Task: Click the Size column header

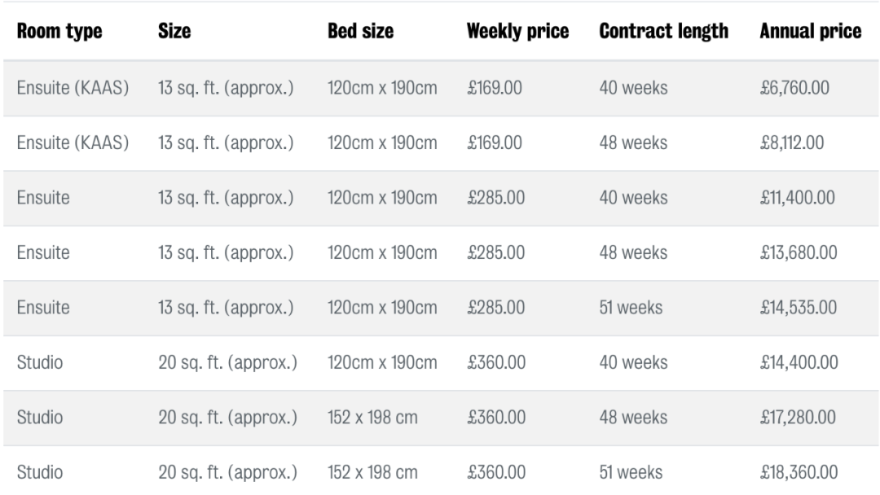Action: (x=174, y=32)
